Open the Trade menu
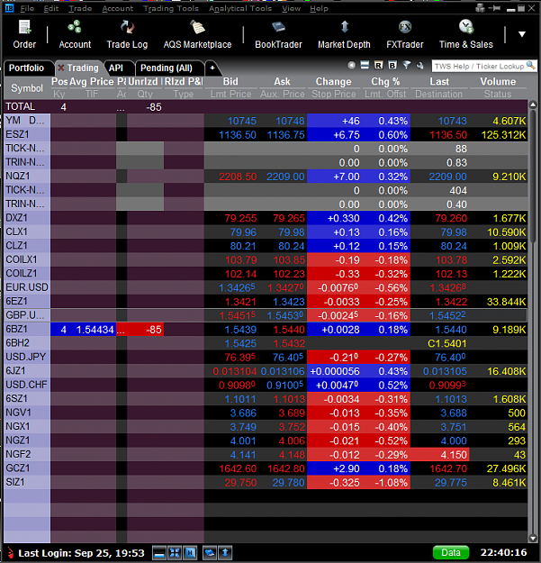The height and width of the screenshot is (563, 541). 80,8
